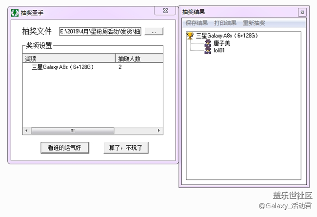Choose 重新抽奖 to redraw winners

coord(254,23)
